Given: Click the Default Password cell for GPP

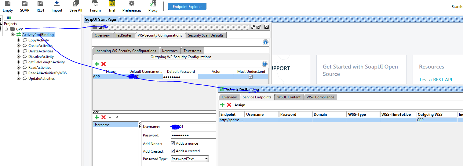Looking at the screenshot, I should (x=180, y=77).
